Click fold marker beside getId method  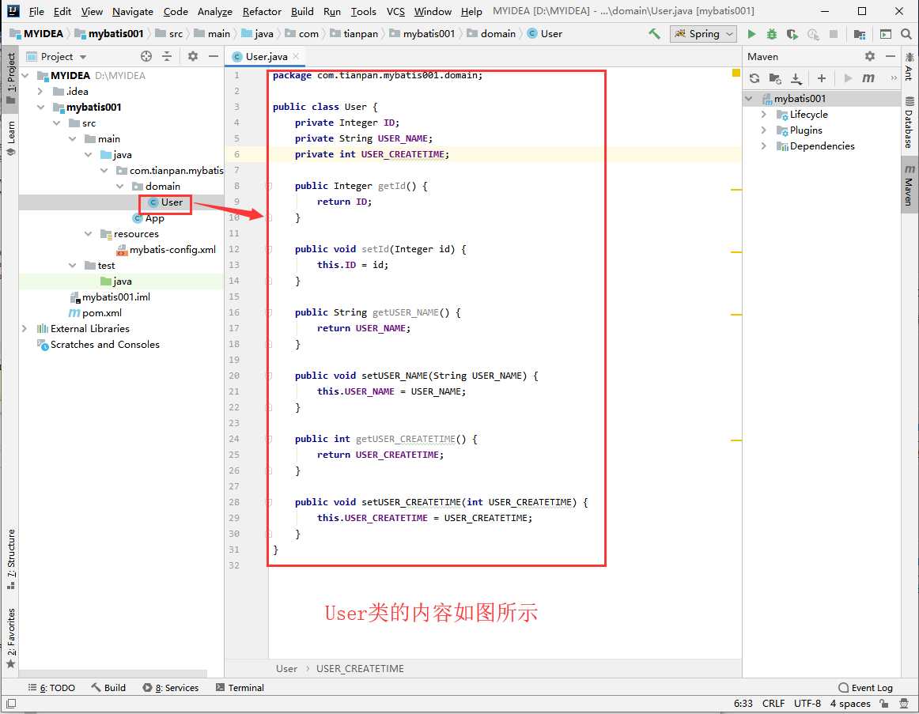click(269, 186)
